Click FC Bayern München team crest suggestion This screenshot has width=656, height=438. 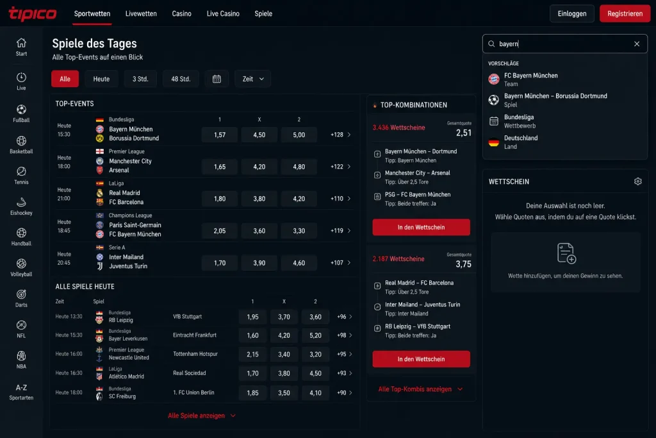coord(494,79)
